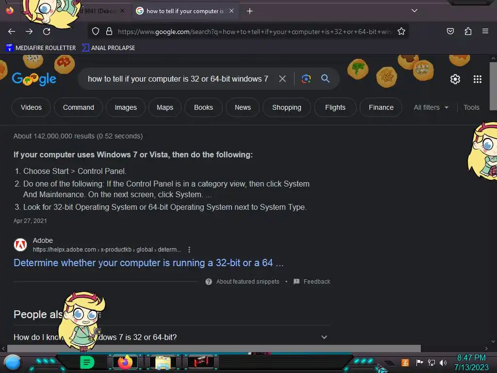
Task: Switch to Books results
Action: click(x=203, y=107)
